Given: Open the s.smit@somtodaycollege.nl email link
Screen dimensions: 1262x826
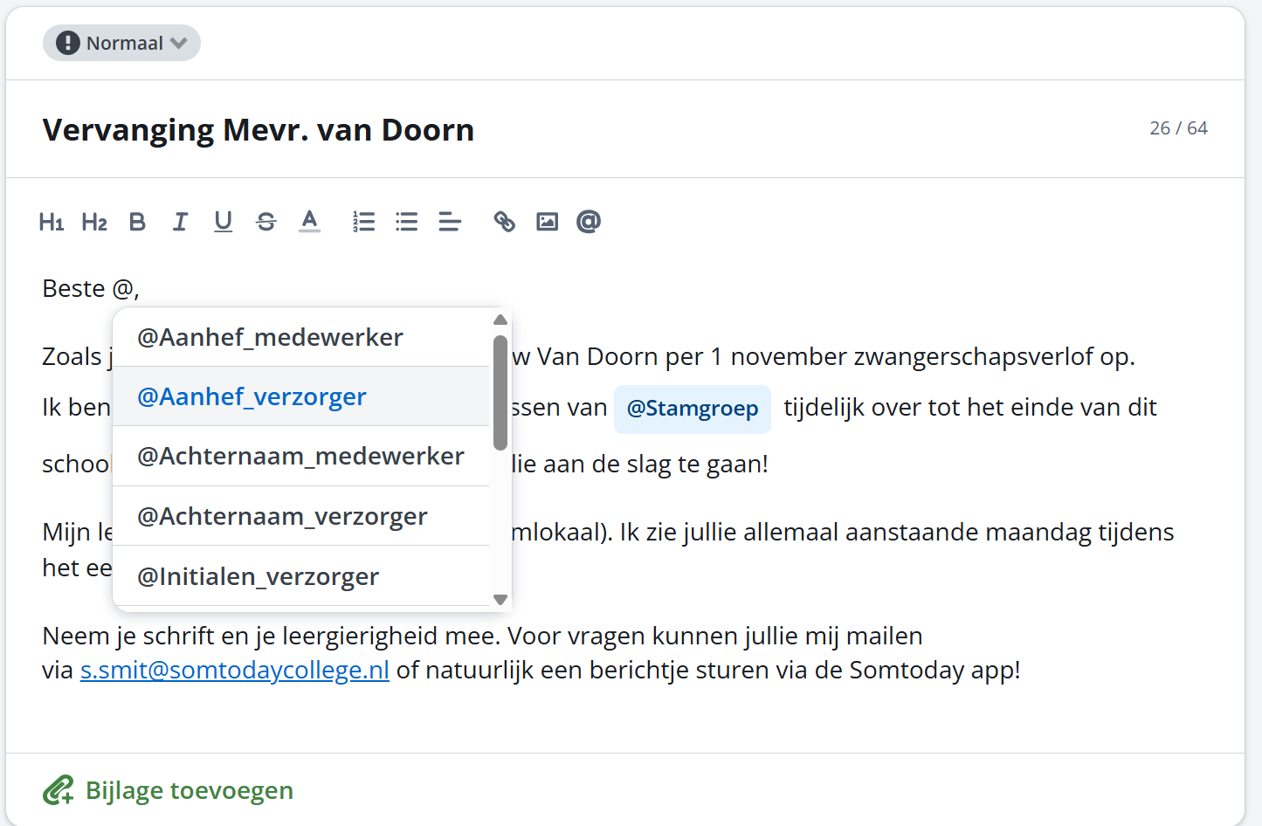Looking at the screenshot, I should (x=234, y=671).
